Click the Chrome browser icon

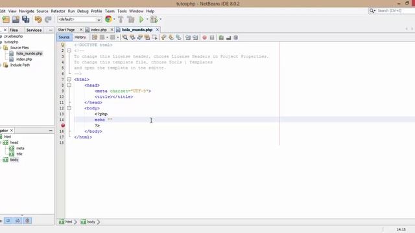coord(108,19)
